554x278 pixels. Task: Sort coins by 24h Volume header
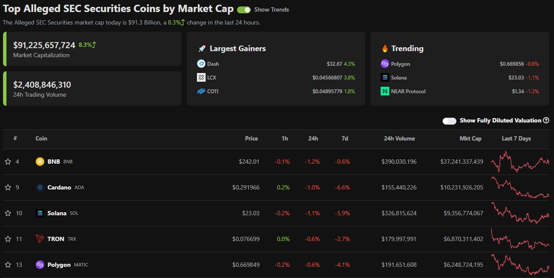(399, 138)
